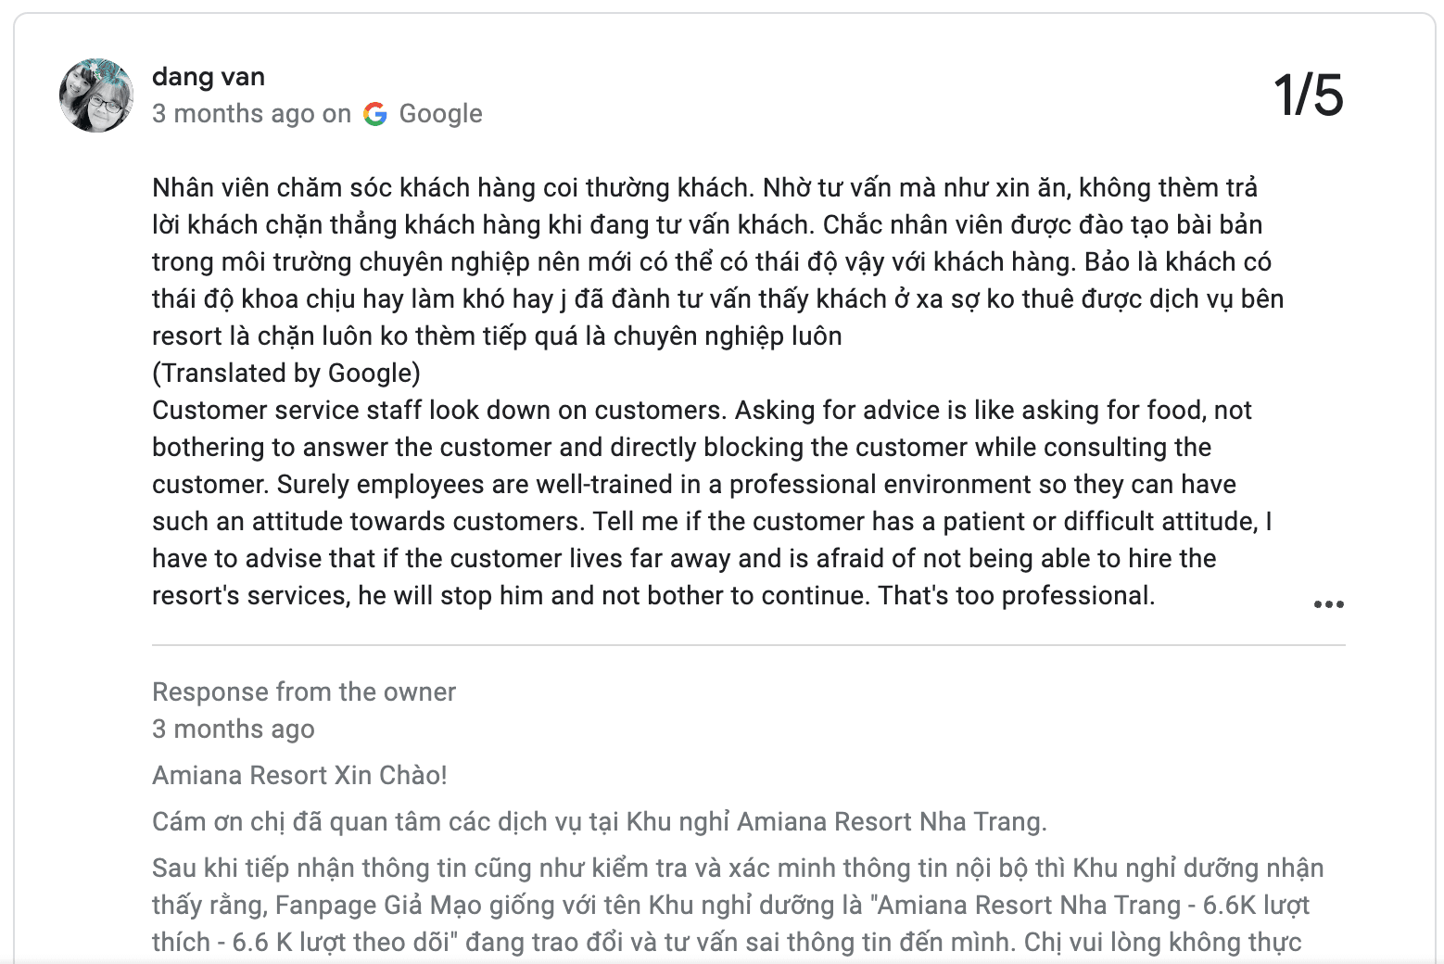Click the '(Translated by Google)' label
Viewport: 1444px width, 964px height.
click(x=286, y=373)
